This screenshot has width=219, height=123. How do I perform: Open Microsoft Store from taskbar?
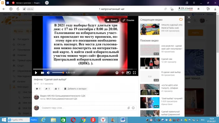(x=63, y=120)
